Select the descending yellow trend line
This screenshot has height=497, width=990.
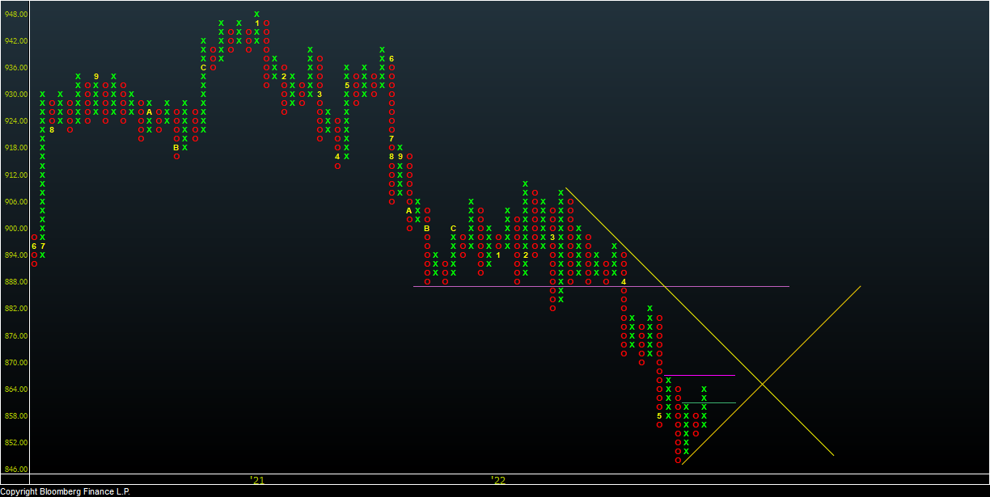coord(700,322)
